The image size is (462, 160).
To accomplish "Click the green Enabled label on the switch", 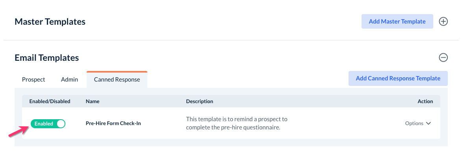I will coord(44,124).
